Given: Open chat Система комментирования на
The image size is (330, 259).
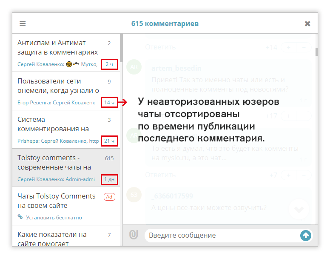Looking at the screenshot, I should pyautogui.click(x=66, y=129).
